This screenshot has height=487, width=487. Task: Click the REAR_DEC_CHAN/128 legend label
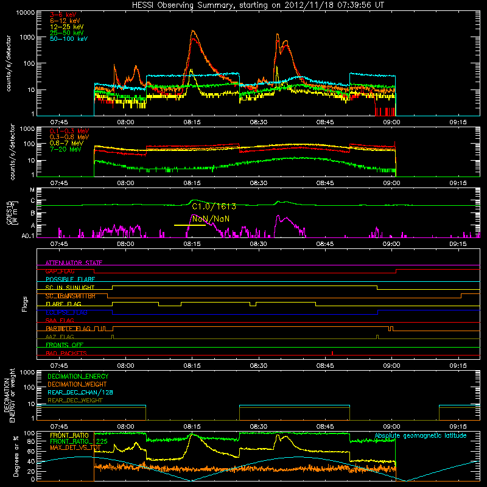pos(80,393)
